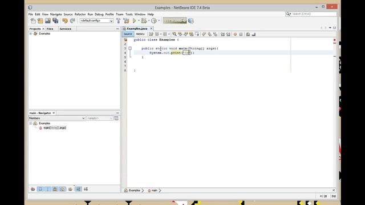The height and width of the screenshot is (205, 365).
Task: Toggle Rectangular Selection icon
Action: pyautogui.click(x=197, y=34)
